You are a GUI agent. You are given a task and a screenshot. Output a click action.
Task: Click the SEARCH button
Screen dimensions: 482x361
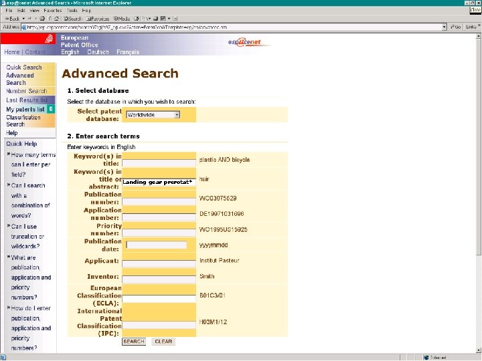point(134,342)
